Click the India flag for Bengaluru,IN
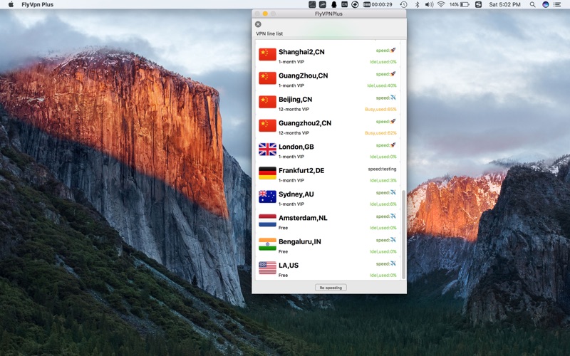570x356 pixels. click(x=267, y=244)
